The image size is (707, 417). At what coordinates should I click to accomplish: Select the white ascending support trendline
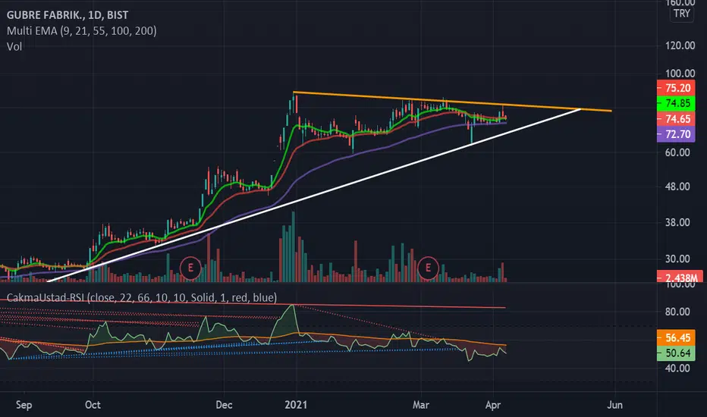[x=313, y=195]
